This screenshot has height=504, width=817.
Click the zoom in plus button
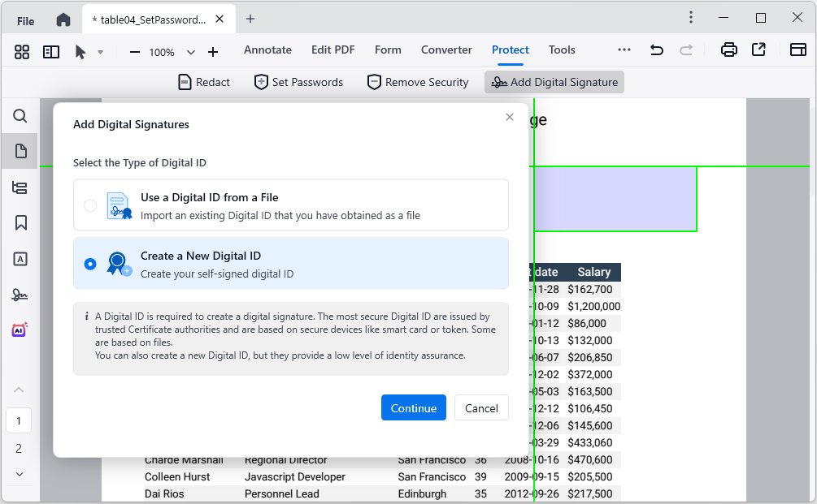[213, 52]
